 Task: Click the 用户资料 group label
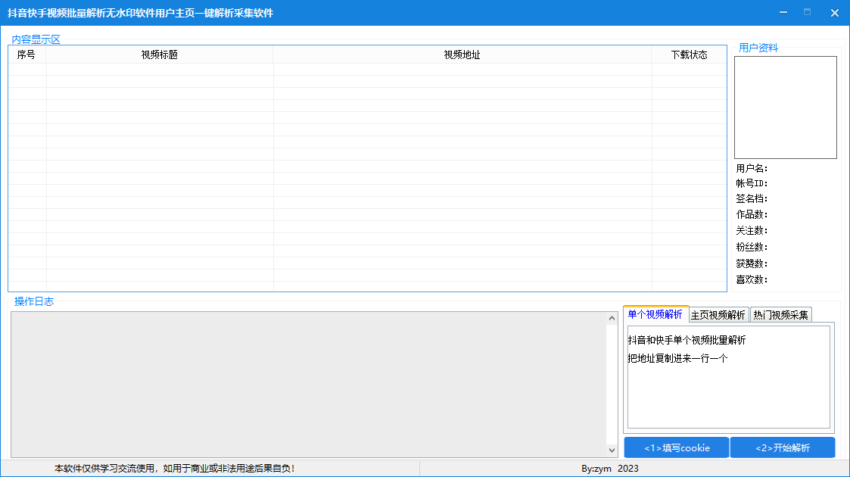[x=758, y=48]
